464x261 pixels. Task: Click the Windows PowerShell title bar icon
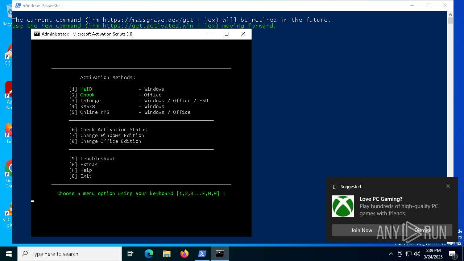pyautogui.click(x=18, y=5)
